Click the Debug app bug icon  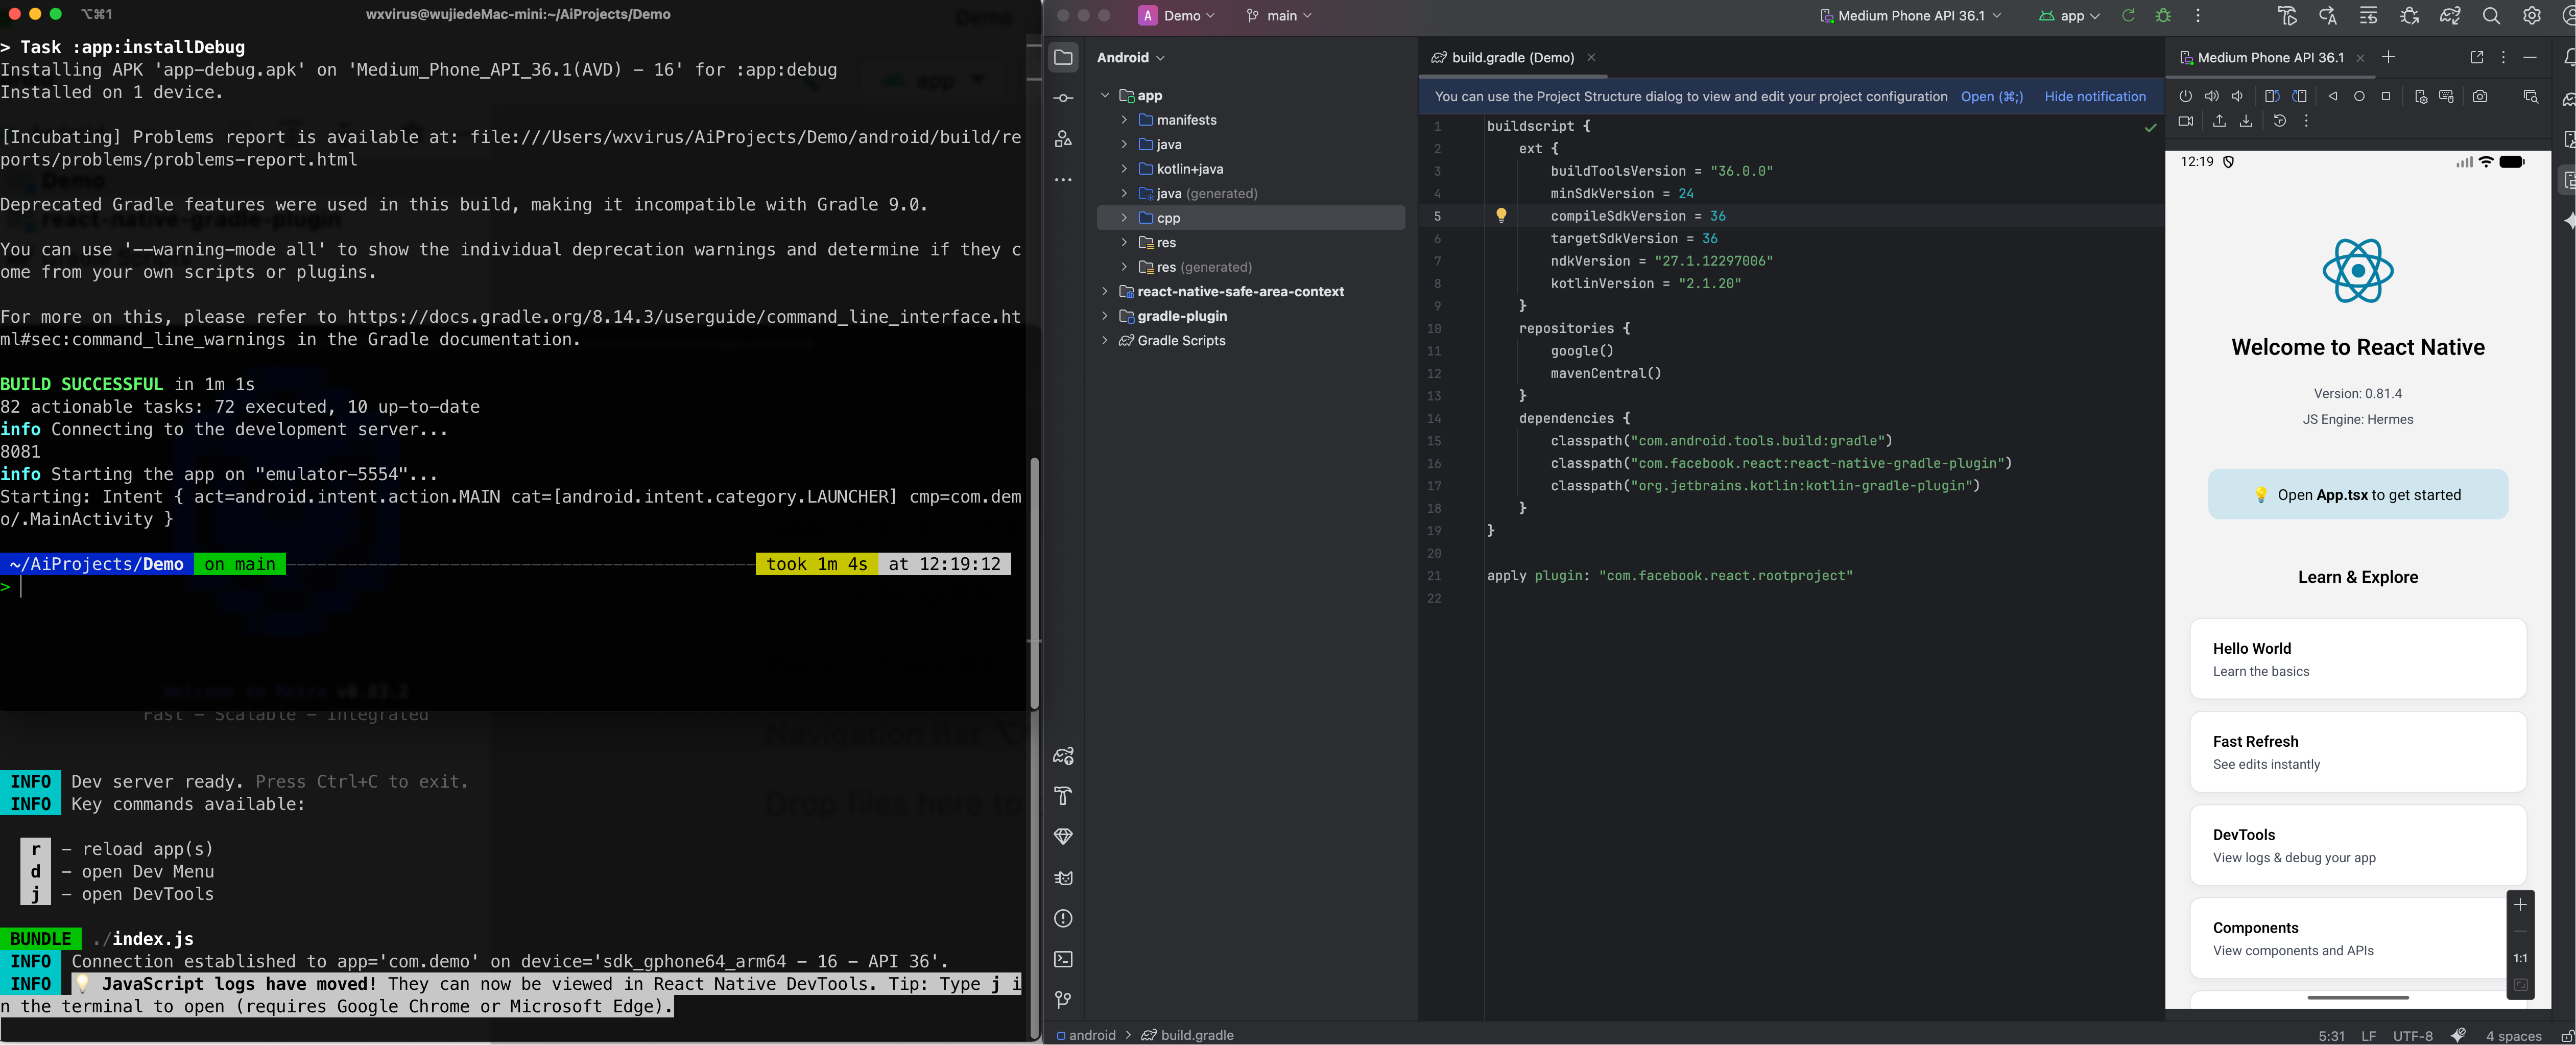2163,16
